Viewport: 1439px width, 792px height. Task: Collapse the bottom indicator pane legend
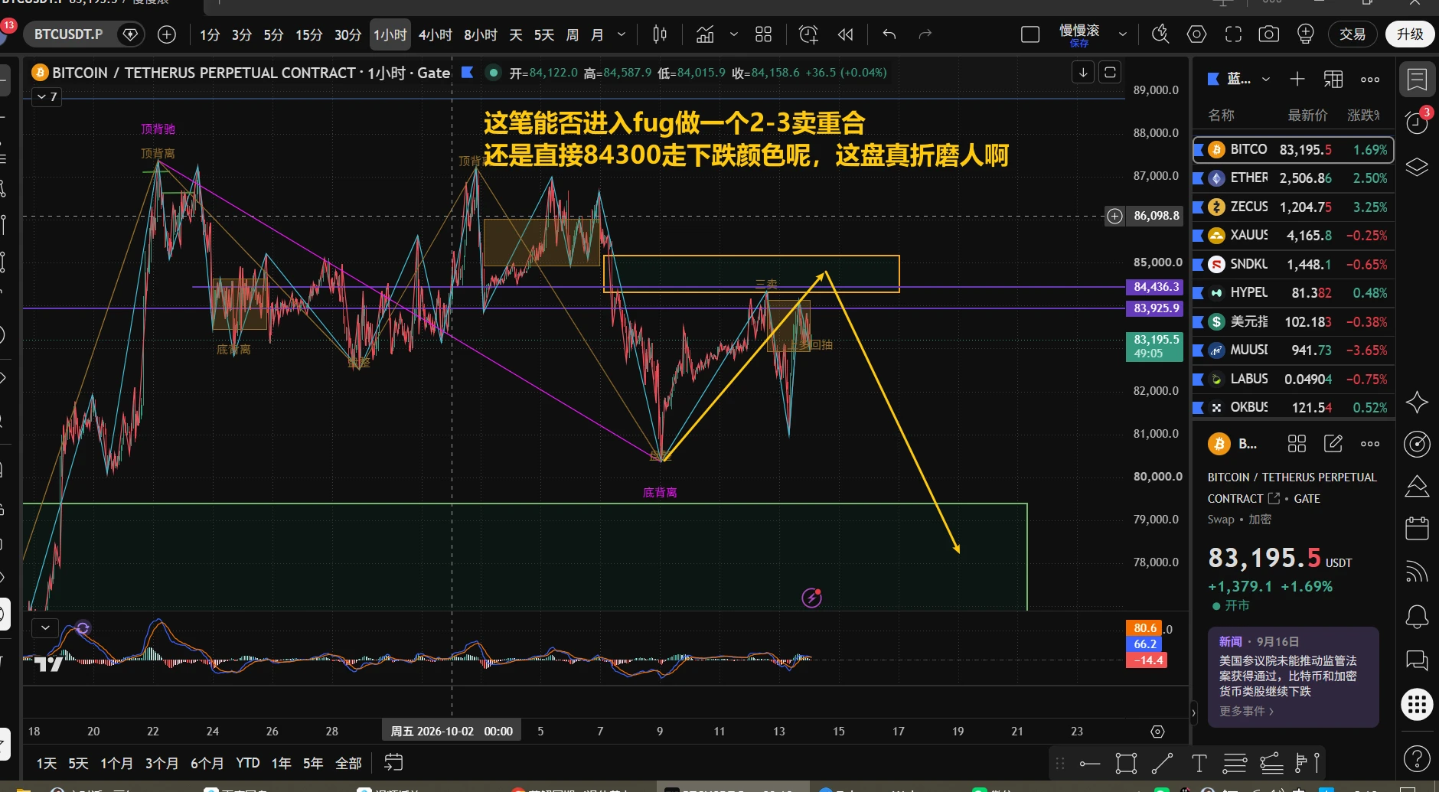coord(45,627)
